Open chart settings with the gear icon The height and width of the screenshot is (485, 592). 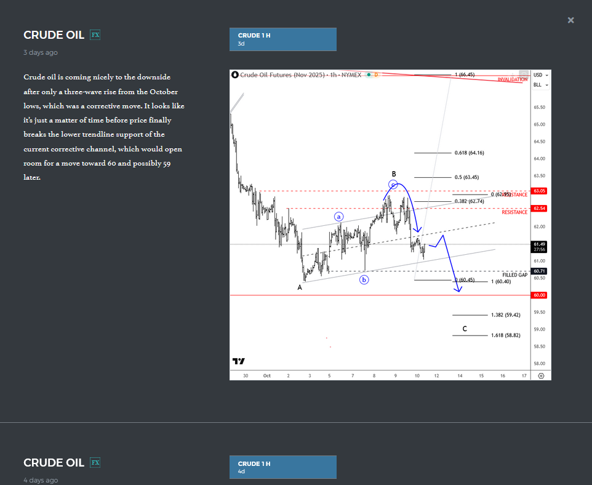tap(541, 375)
